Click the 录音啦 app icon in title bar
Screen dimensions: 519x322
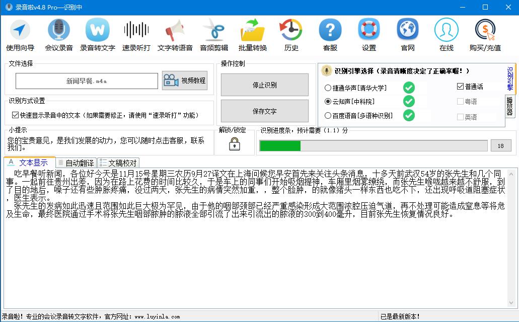tap(9, 7)
